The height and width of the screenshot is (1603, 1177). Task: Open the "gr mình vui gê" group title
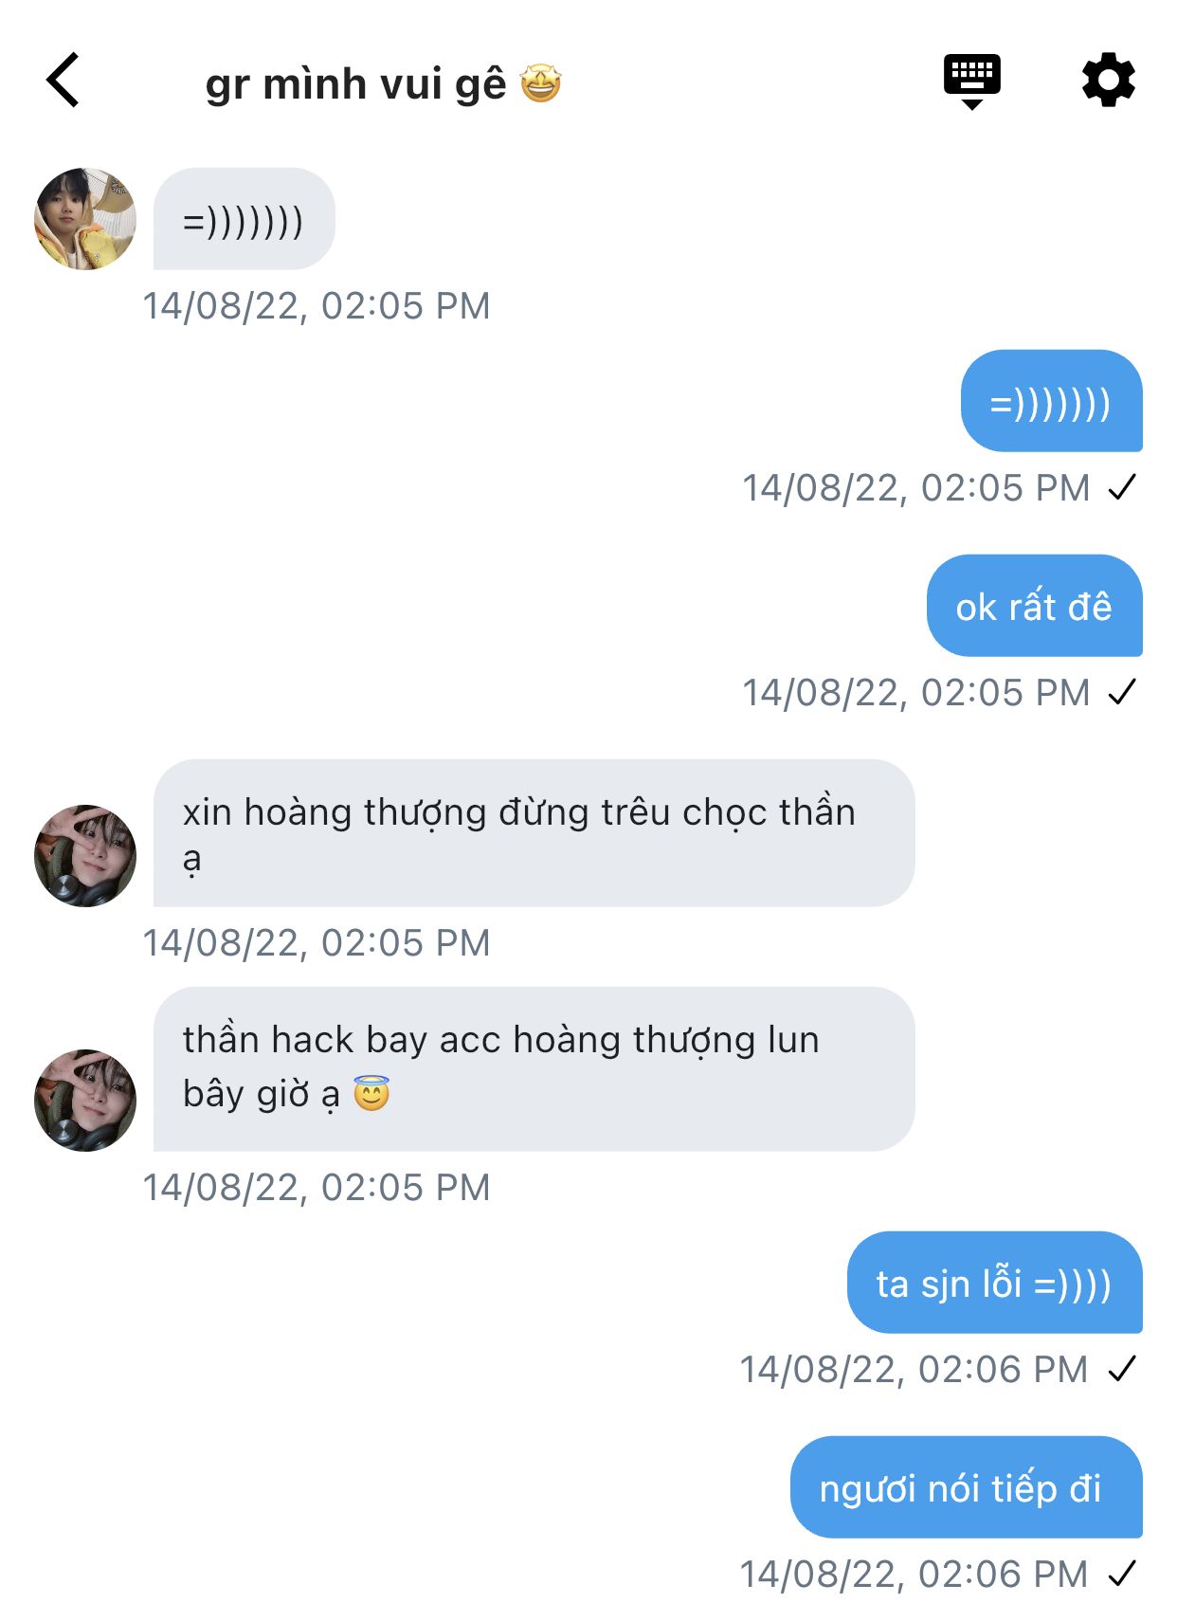355,83
